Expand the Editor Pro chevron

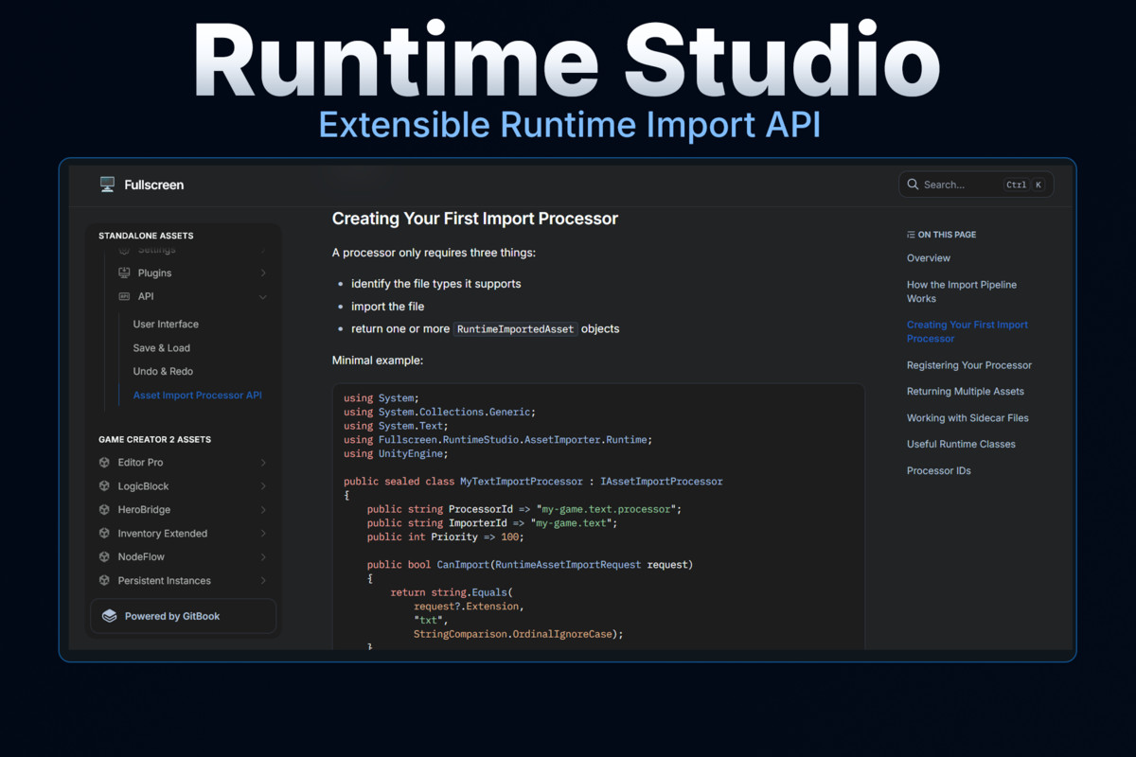[263, 463]
